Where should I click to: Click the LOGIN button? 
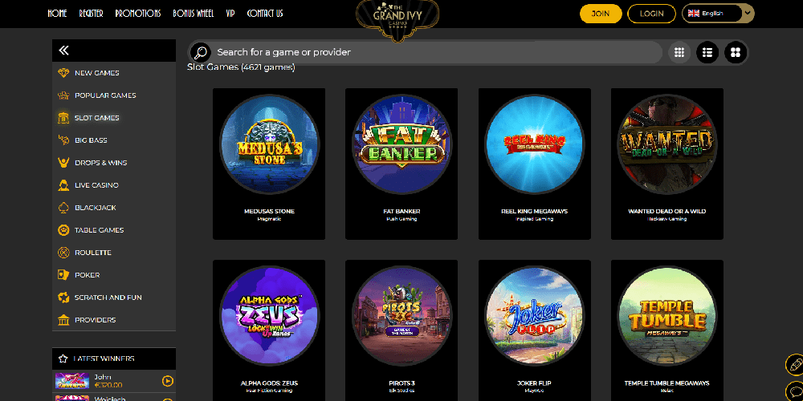point(651,14)
